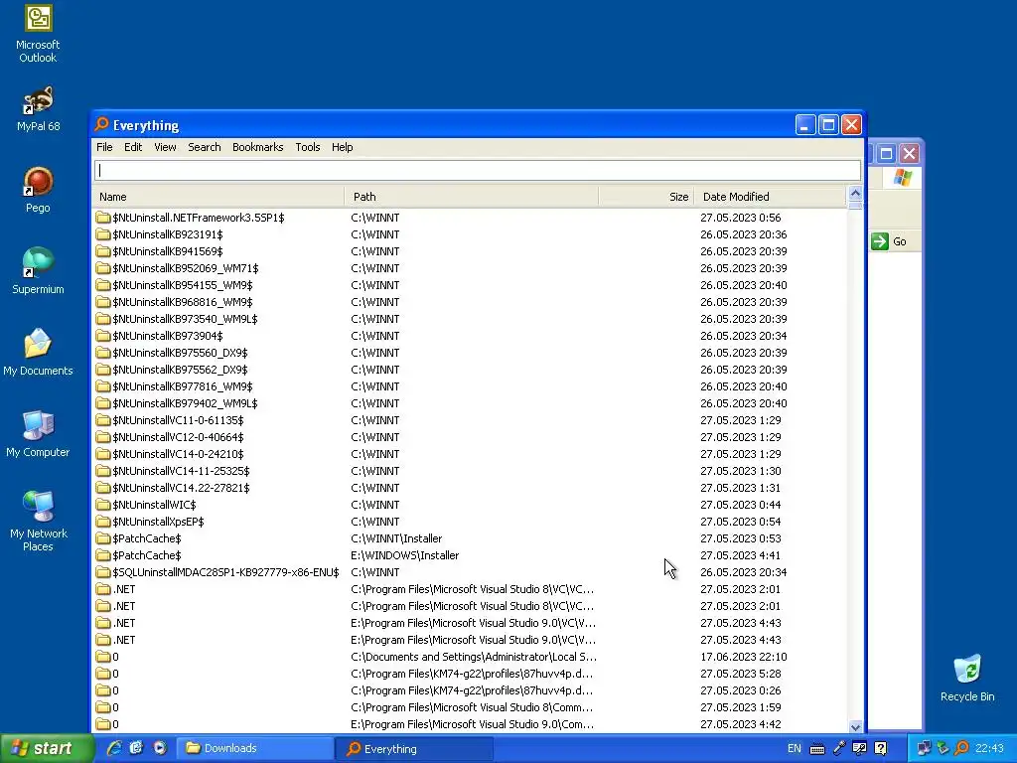Click the Everything magnifier icon in title bar

[101, 124]
